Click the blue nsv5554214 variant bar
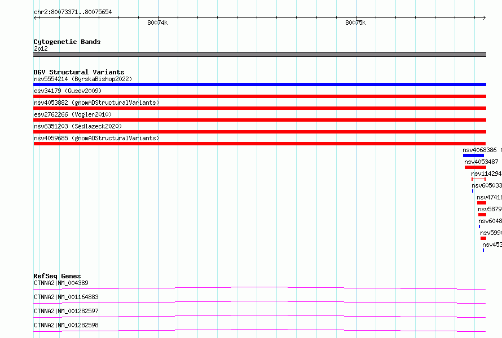This screenshot has width=502, height=338. [x=259, y=84]
